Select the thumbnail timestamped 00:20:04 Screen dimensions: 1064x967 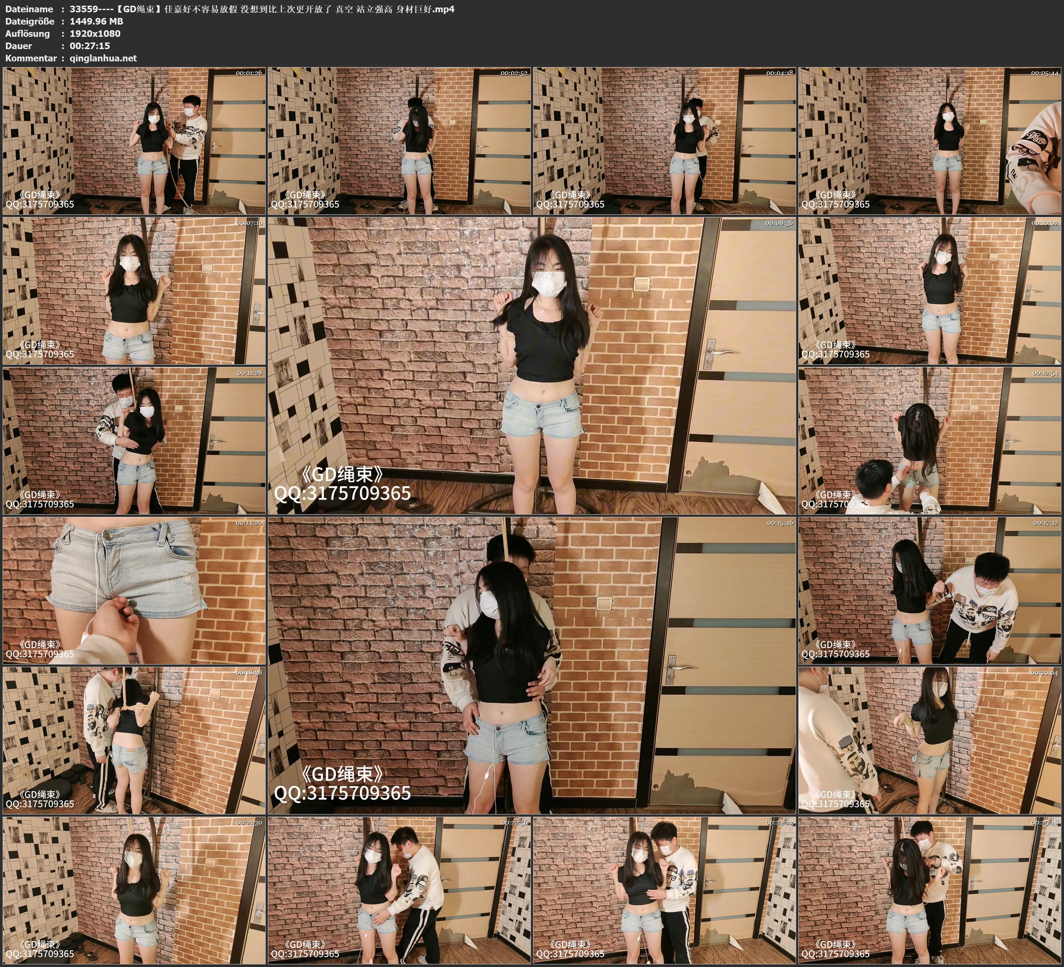[x=930, y=740]
